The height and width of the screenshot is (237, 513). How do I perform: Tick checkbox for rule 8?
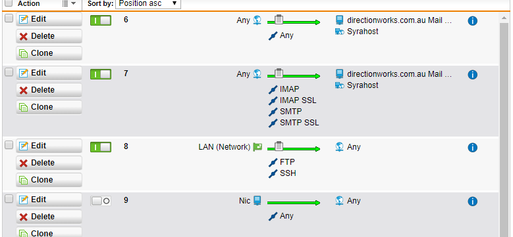(9, 144)
